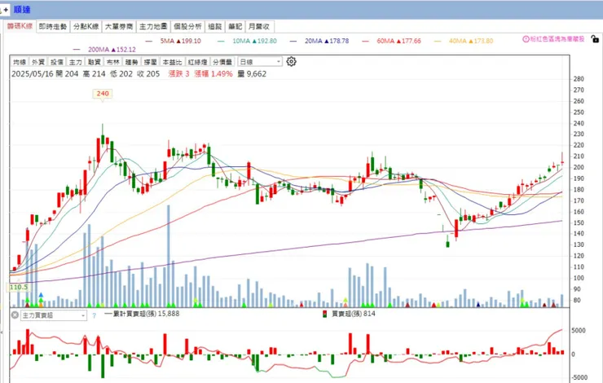603x383 pixels.
Task: Click the 5MA legend entry
Action: [x=174, y=41]
